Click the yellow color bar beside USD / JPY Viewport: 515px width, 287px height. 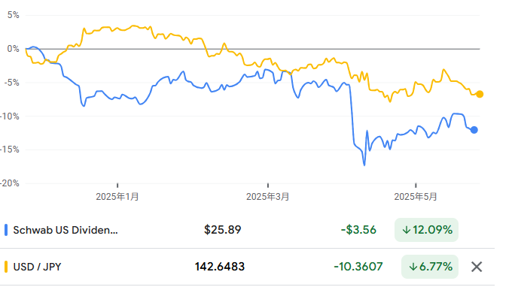coord(6,267)
